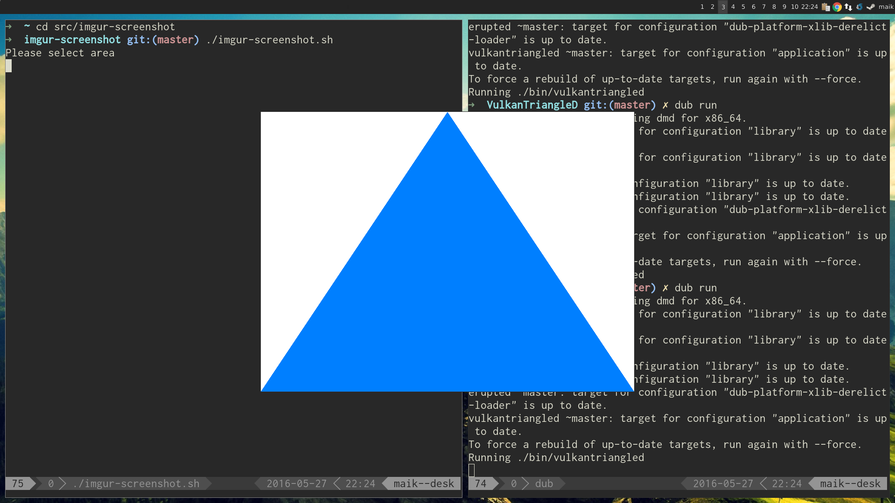Image resolution: width=895 pixels, height=503 pixels.
Task: Click the blue swirl tray icon
Action: pyautogui.click(x=859, y=7)
